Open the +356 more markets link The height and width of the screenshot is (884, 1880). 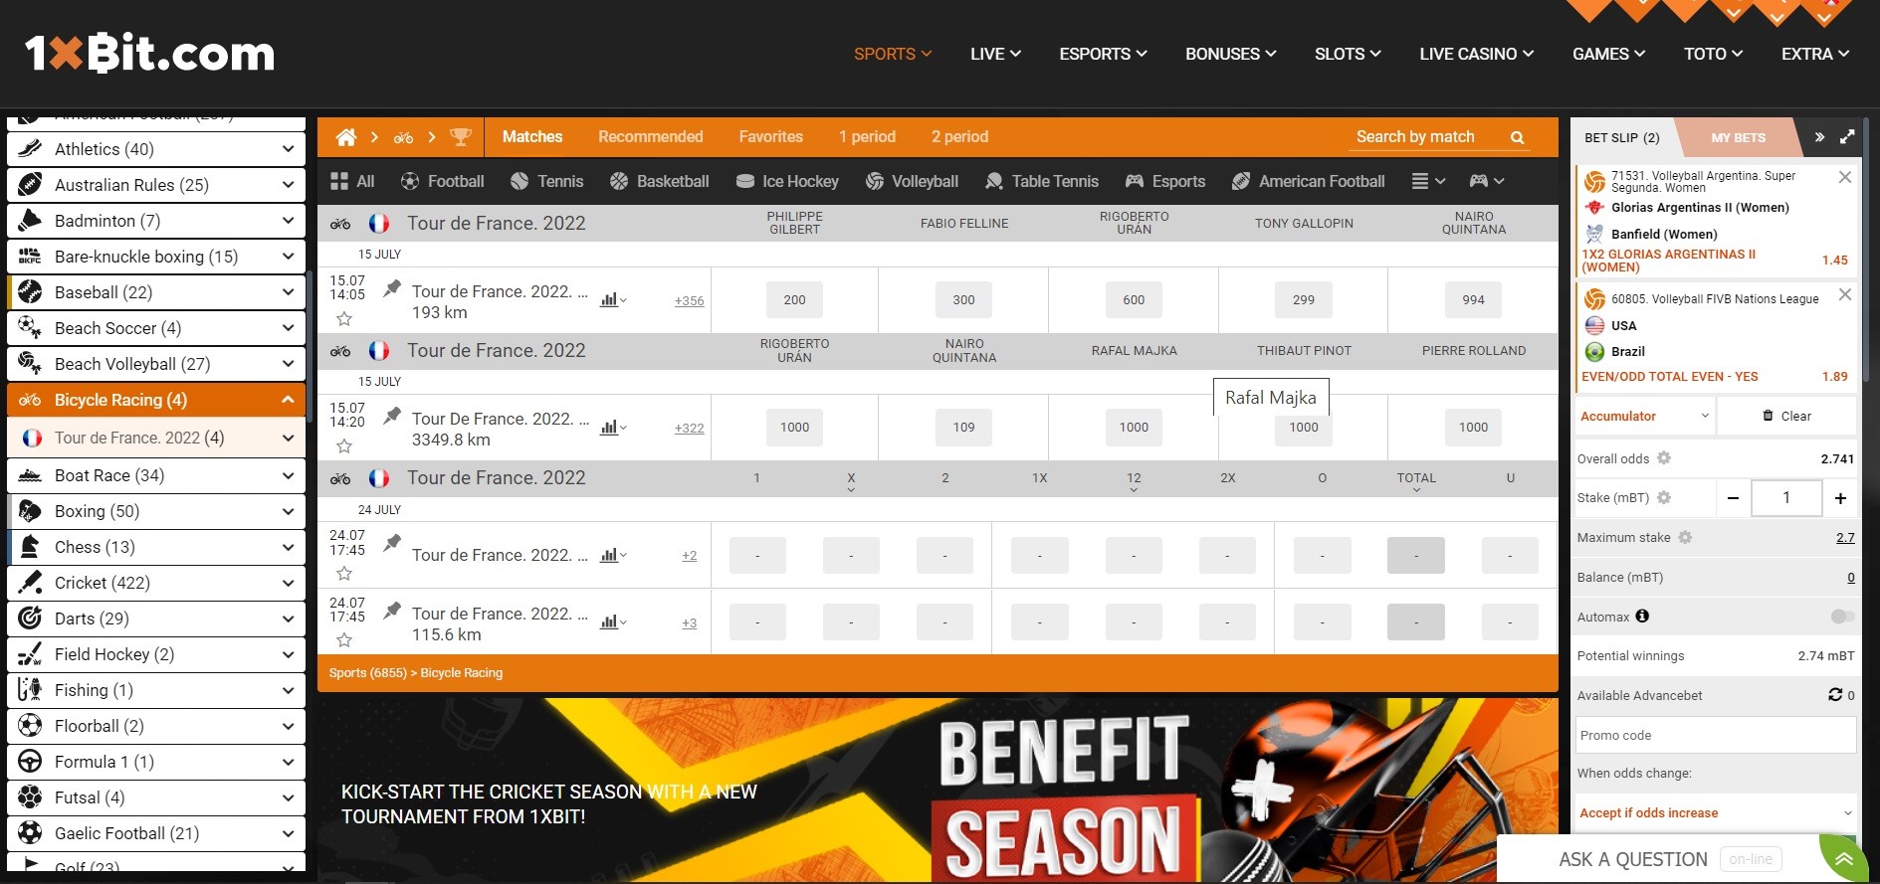[689, 301]
